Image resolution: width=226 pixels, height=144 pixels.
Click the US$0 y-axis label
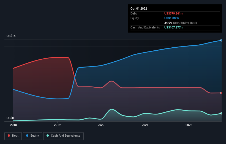point(10,118)
